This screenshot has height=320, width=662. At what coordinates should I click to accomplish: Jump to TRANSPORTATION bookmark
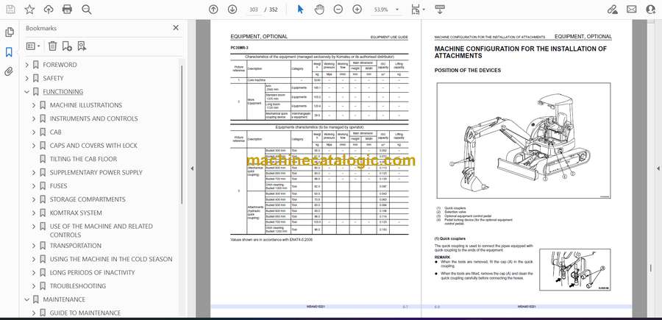click(76, 246)
